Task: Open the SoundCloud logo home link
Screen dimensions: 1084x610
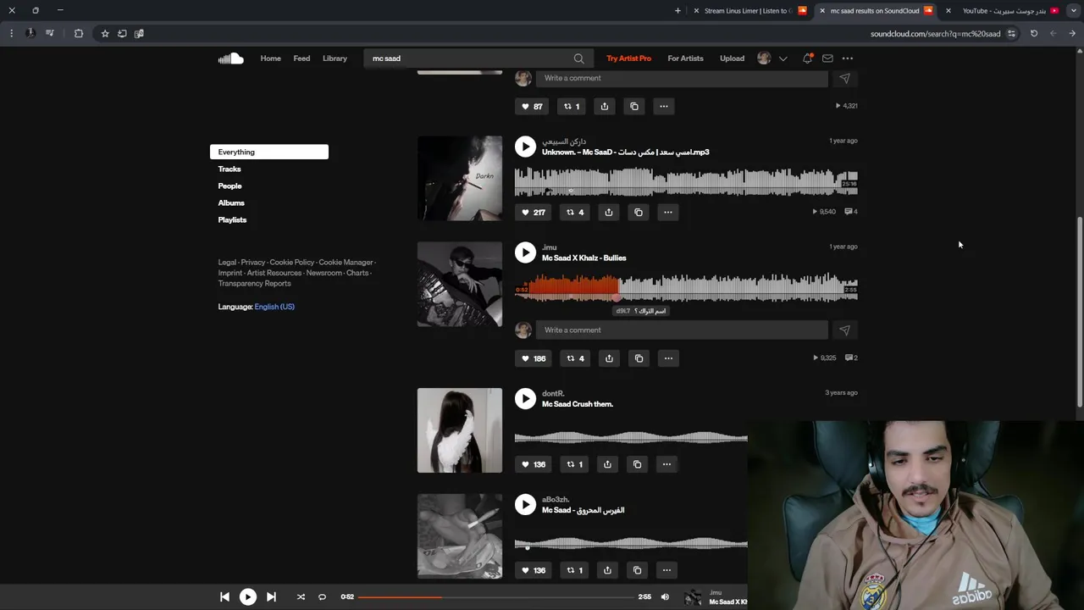Action: tap(230, 58)
